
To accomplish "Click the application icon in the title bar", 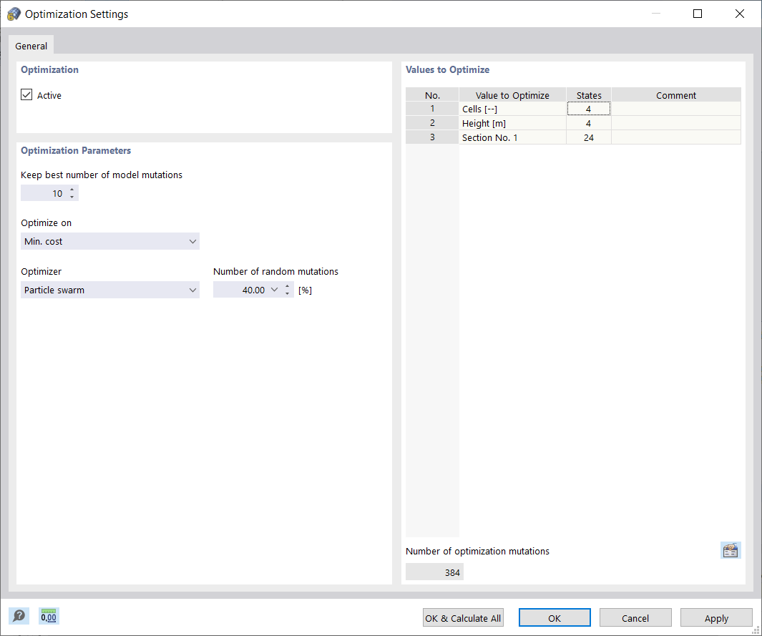I will pos(13,13).
